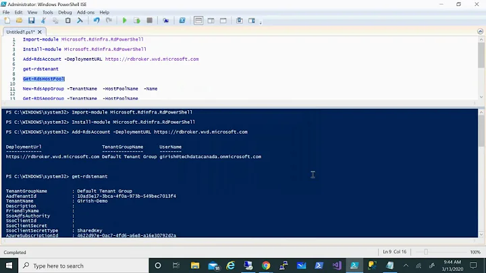Click the Girish-Demo tenant name in console

click(x=92, y=201)
